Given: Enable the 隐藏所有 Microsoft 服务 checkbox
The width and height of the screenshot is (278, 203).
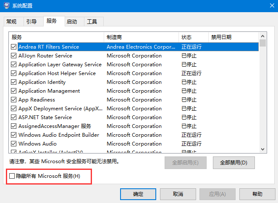Looking at the screenshot, I should (x=12, y=176).
